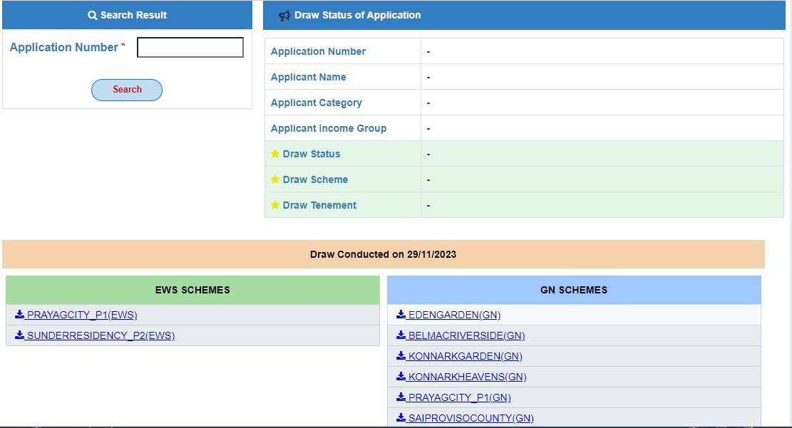Click the download icon beside SUNDERRESIDENCY_P2(EWS)

[x=19, y=335]
